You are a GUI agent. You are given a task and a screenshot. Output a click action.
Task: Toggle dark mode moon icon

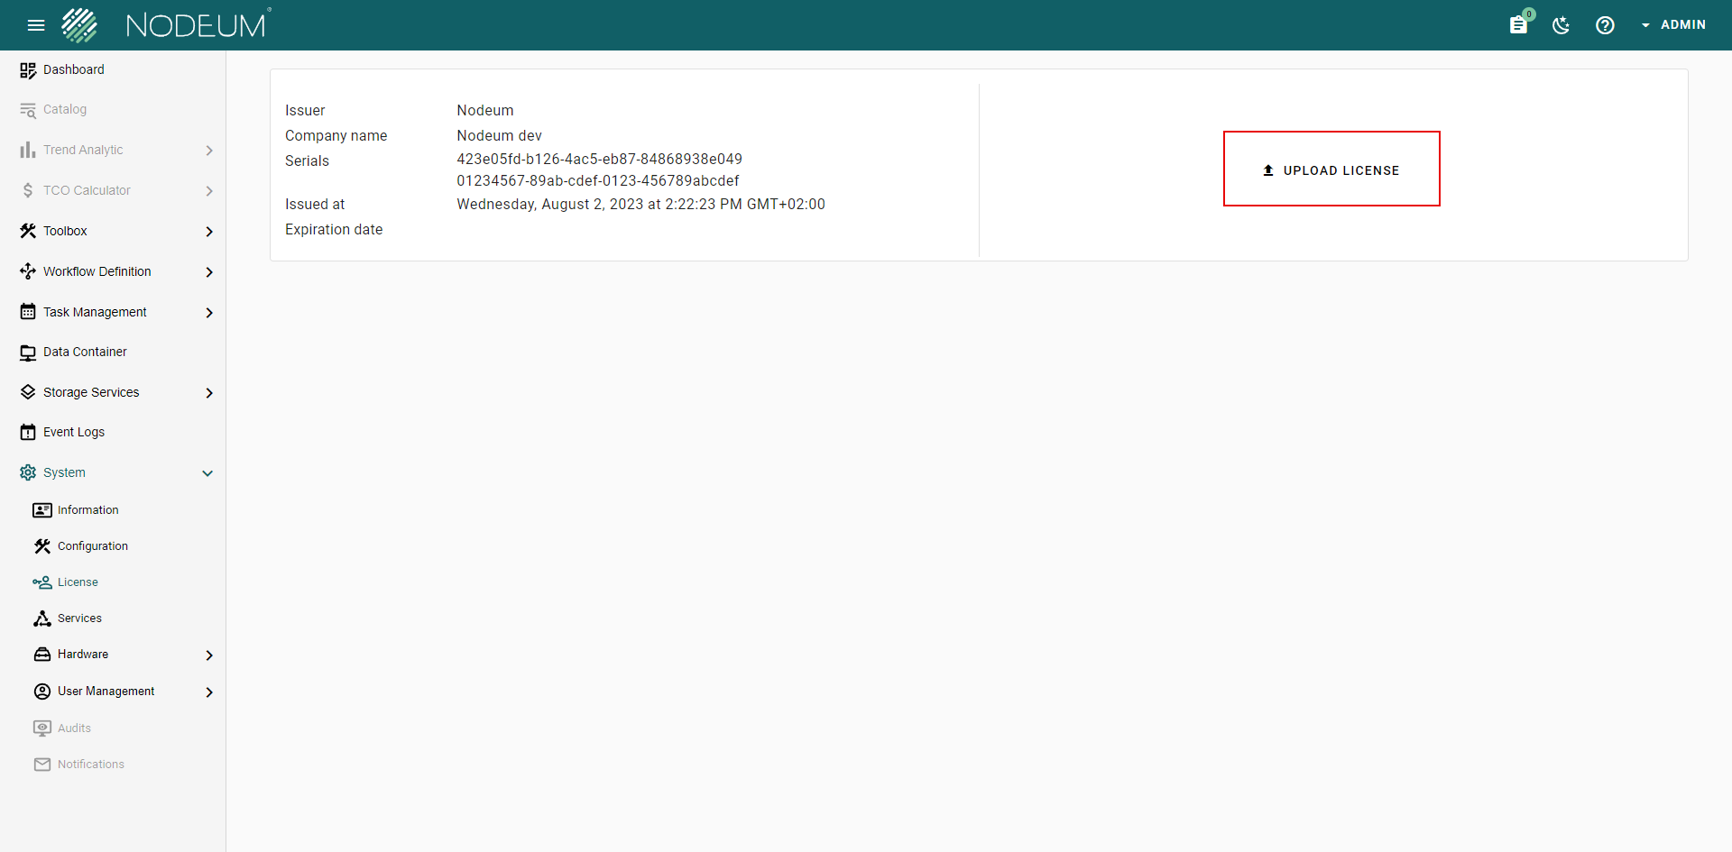(1562, 25)
